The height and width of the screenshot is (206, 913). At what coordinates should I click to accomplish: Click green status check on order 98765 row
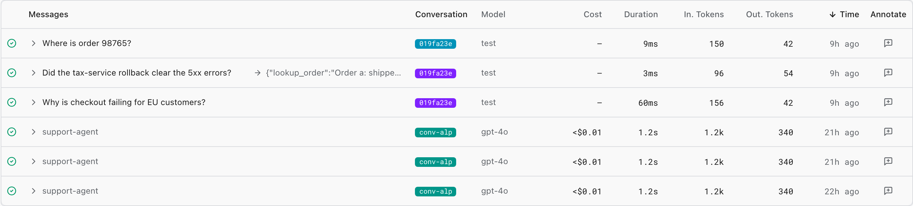12,43
